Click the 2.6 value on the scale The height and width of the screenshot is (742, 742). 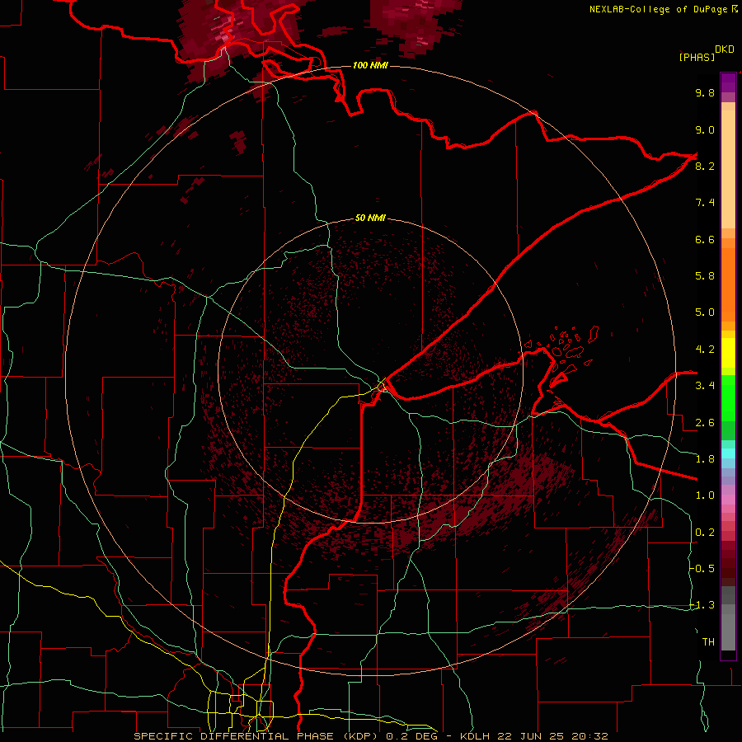point(705,423)
